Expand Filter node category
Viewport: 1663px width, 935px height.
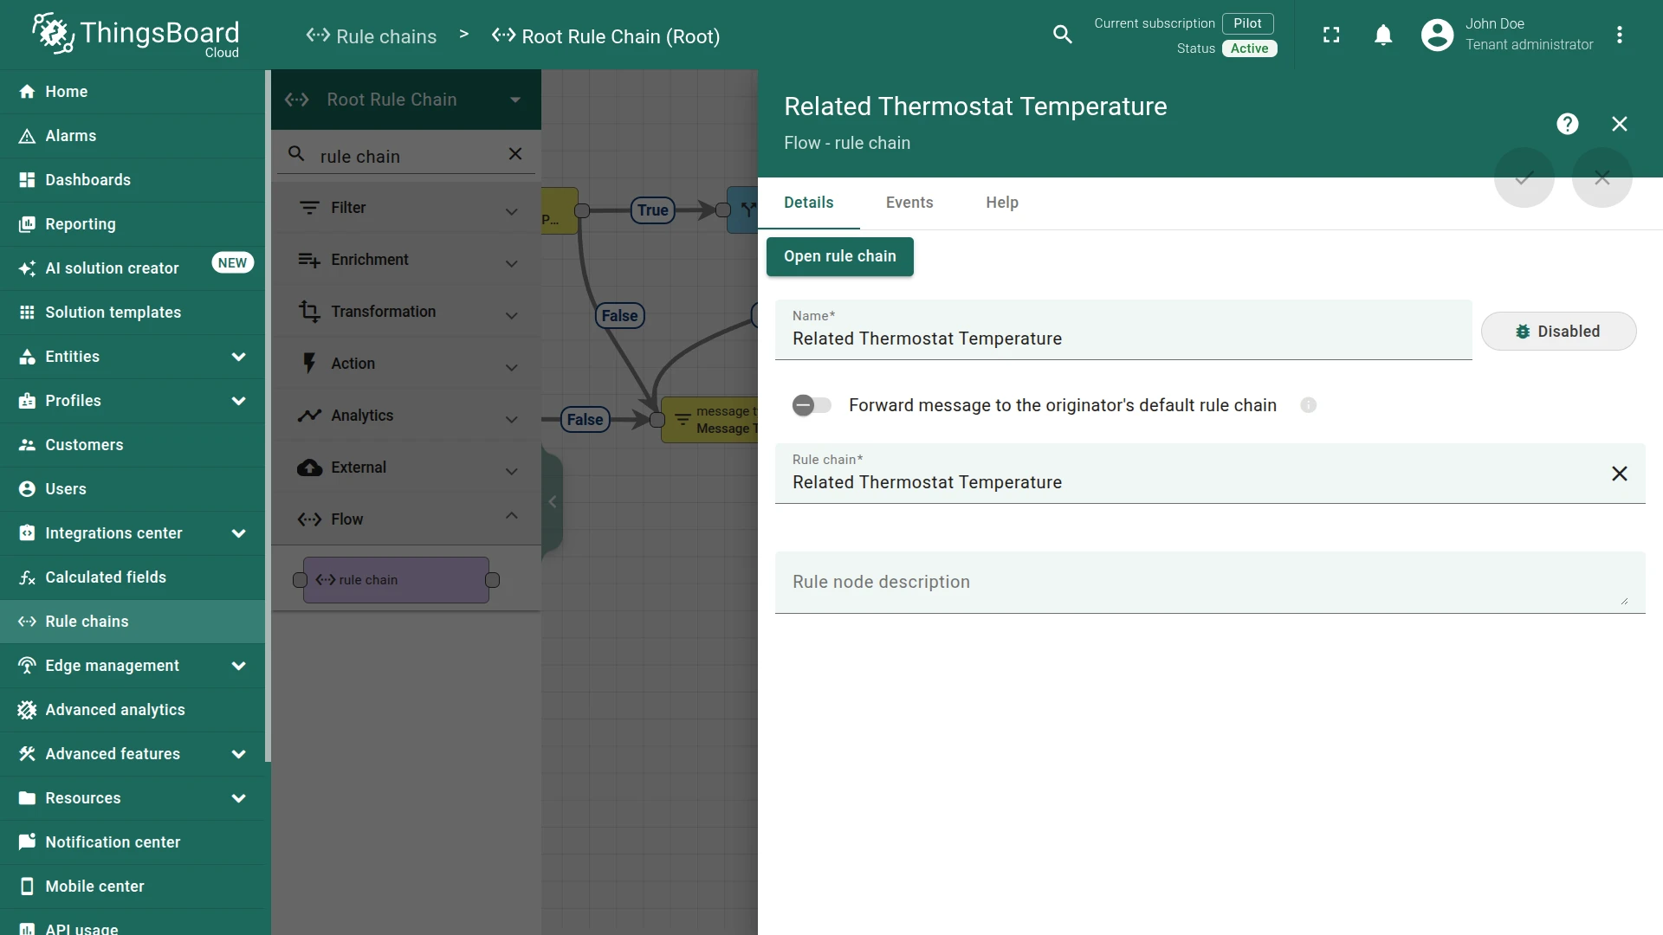[x=406, y=208]
